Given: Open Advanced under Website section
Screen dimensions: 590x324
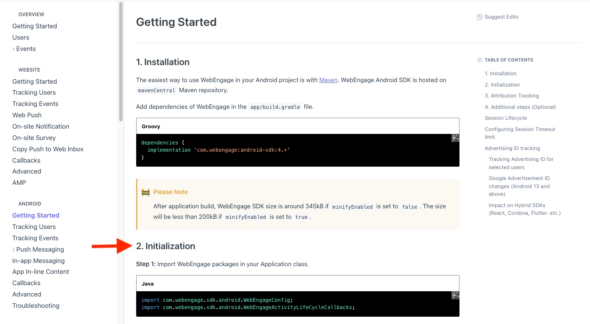Looking at the screenshot, I should 27,172.
